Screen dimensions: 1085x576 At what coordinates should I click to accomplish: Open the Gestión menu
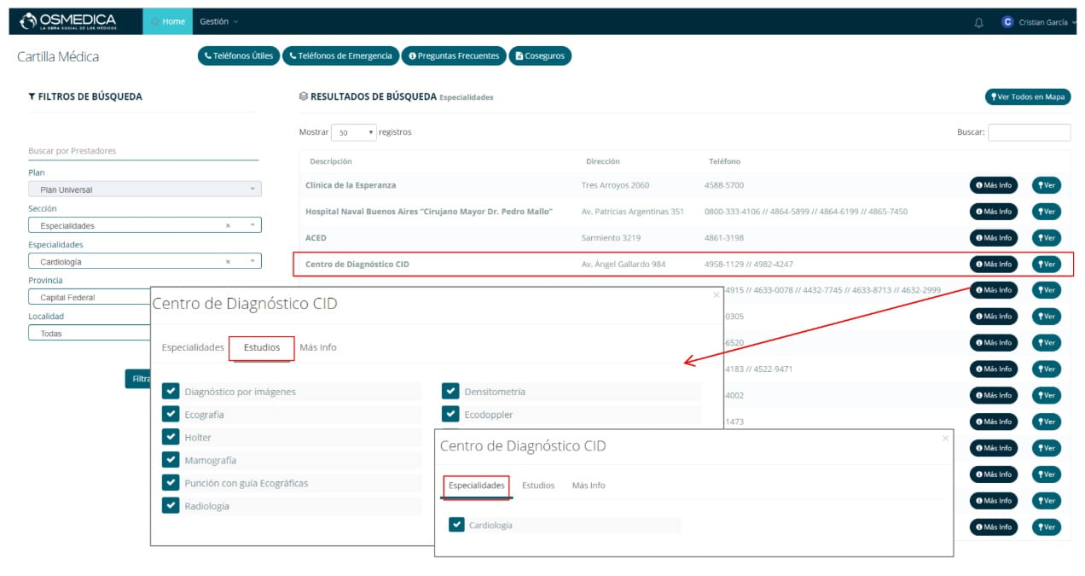[218, 21]
